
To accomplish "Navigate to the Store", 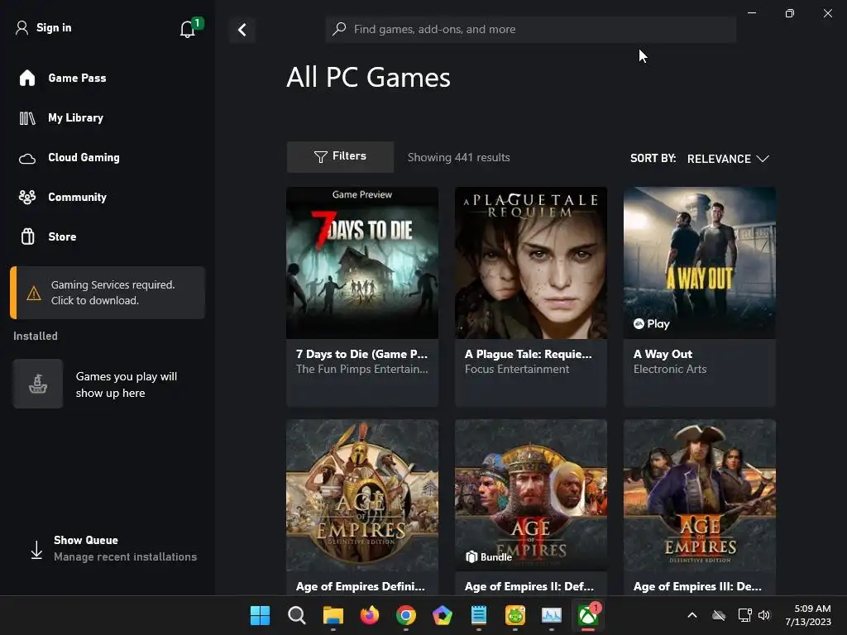I will [62, 236].
